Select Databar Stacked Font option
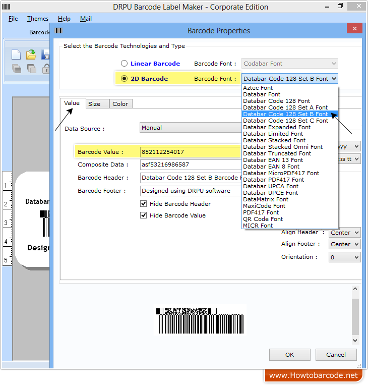Image resolution: width=368 pixels, height=385 pixels. tap(289, 140)
